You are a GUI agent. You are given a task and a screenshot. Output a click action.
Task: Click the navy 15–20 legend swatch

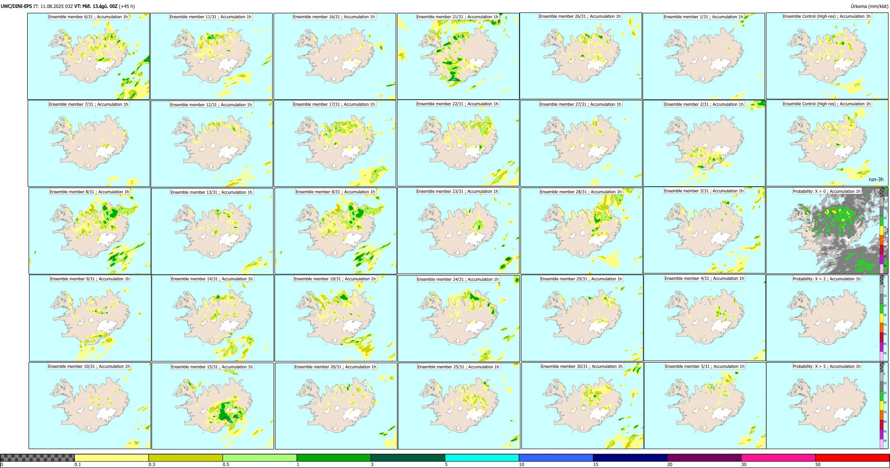[630, 458]
